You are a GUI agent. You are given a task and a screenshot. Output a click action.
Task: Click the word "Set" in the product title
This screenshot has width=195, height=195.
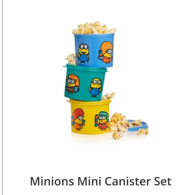pos(163,181)
